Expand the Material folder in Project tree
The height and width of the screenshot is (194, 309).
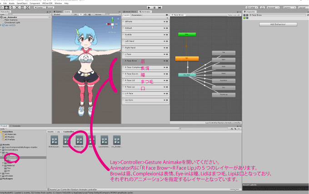click(x=3, y=165)
